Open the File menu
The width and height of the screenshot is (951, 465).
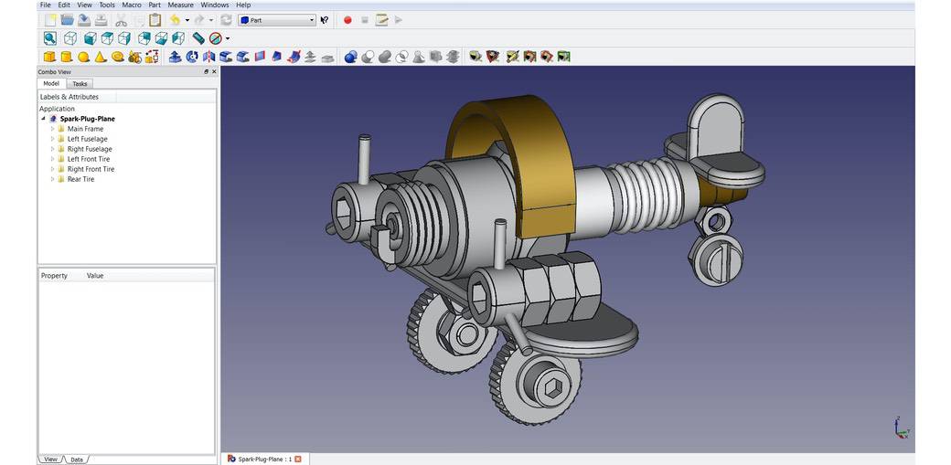[46, 5]
